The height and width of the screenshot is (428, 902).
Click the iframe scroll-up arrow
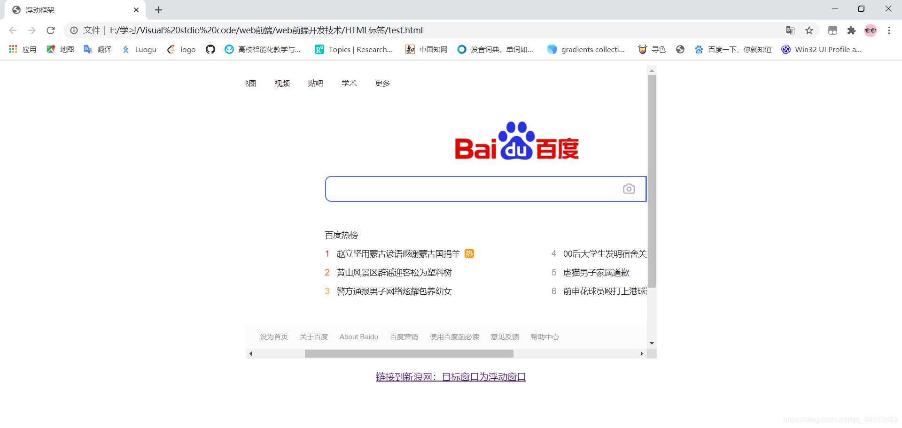[652, 70]
